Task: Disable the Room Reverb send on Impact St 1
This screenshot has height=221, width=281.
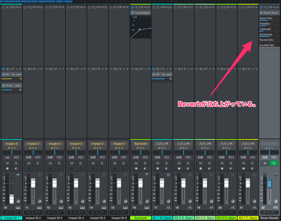Action: (4, 86)
